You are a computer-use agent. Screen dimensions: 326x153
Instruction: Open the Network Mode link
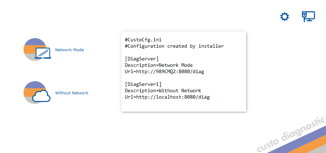pyautogui.click(x=69, y=50)
